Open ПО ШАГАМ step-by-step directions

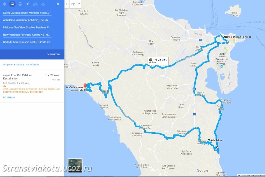click(9, 98)
